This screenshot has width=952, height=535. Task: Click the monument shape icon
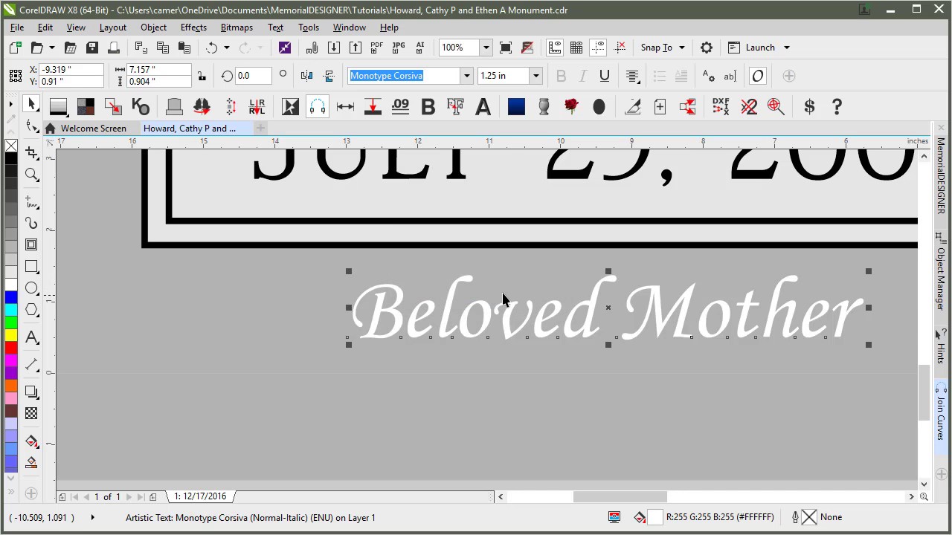(x=174, y=106)
